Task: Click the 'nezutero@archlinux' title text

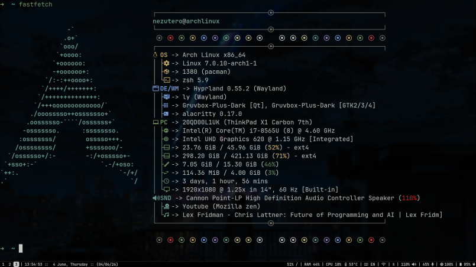Action: click(186, 21)
